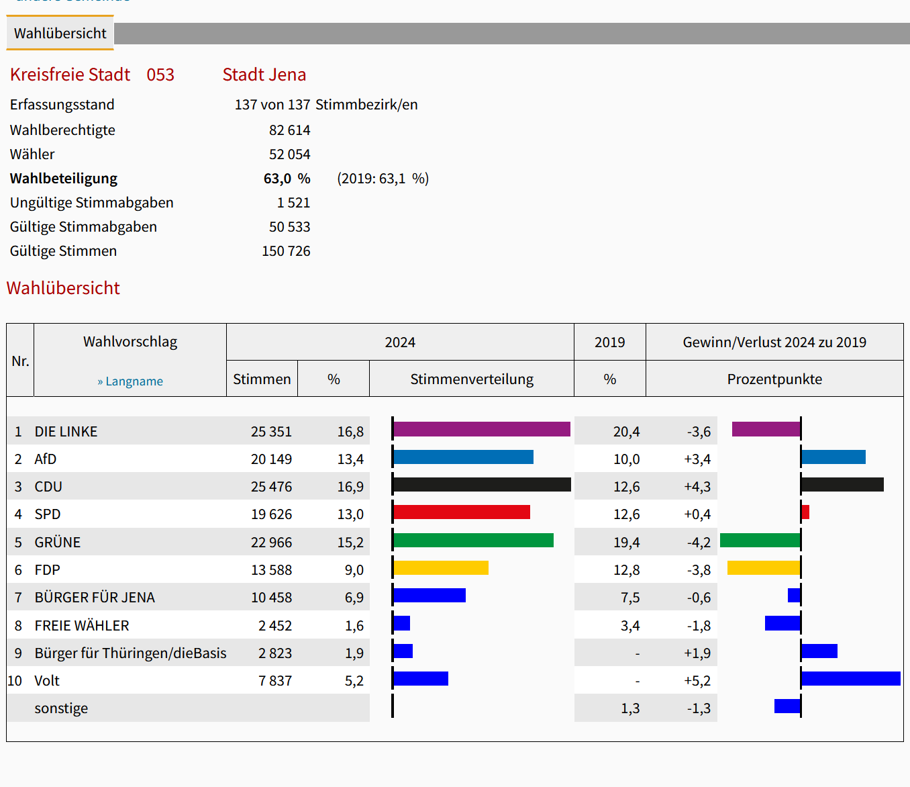Image resolution: width=910 pixels, height=787 pixels.
Task: Click CDU vote count 25 476
Action: click(271, 487)
